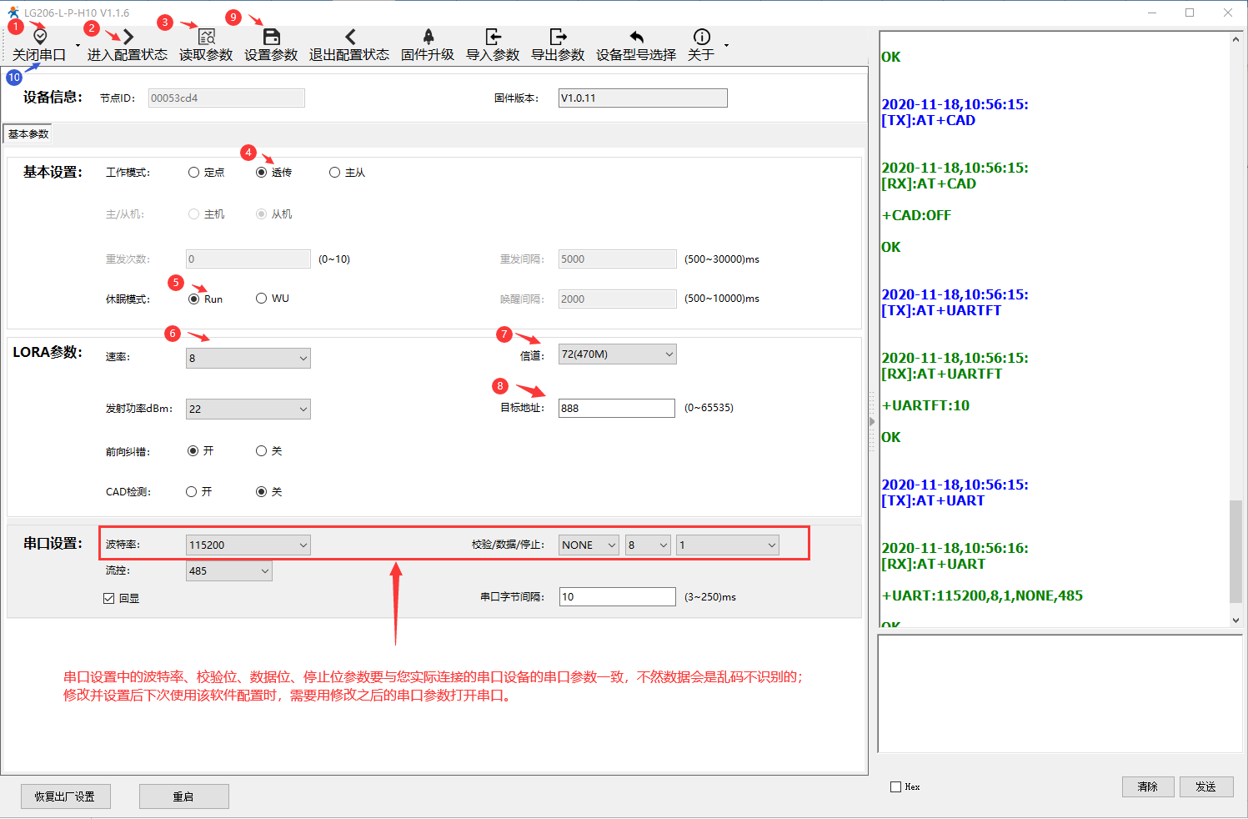Open 固件升级 firmware upgrade rocket icon
Viewport: 1248px width, 819px height.
pyautogui.click(x=428, y=37)
